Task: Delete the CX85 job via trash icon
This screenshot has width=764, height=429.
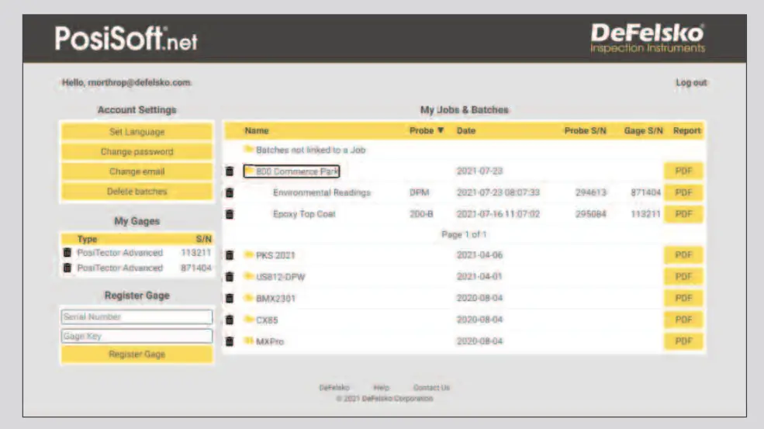Action: pyautogui.click(x=230, y=320)
